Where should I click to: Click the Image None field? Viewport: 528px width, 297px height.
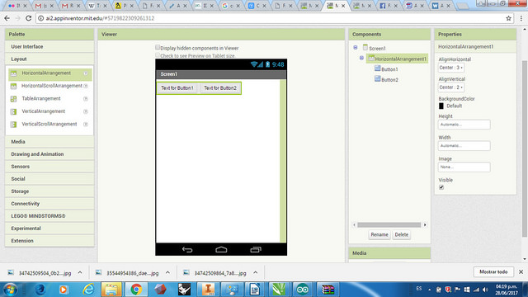464,167
